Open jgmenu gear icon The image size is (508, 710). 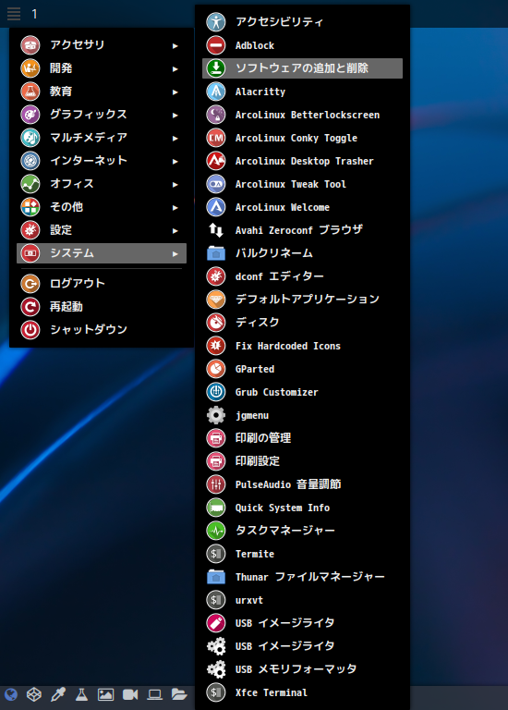(x=216, y=415)
